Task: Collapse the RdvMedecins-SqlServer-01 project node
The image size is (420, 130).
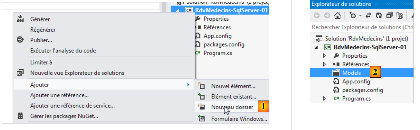Action: (x=316, y=47)
